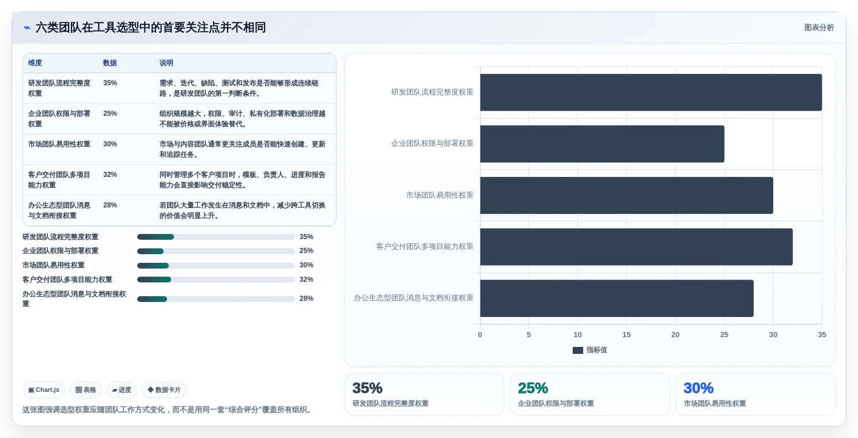The height and width of the screenshot is (438, 858).
Task: Click the 32% value beside the progress bar
Action: (x=307, y=280)
